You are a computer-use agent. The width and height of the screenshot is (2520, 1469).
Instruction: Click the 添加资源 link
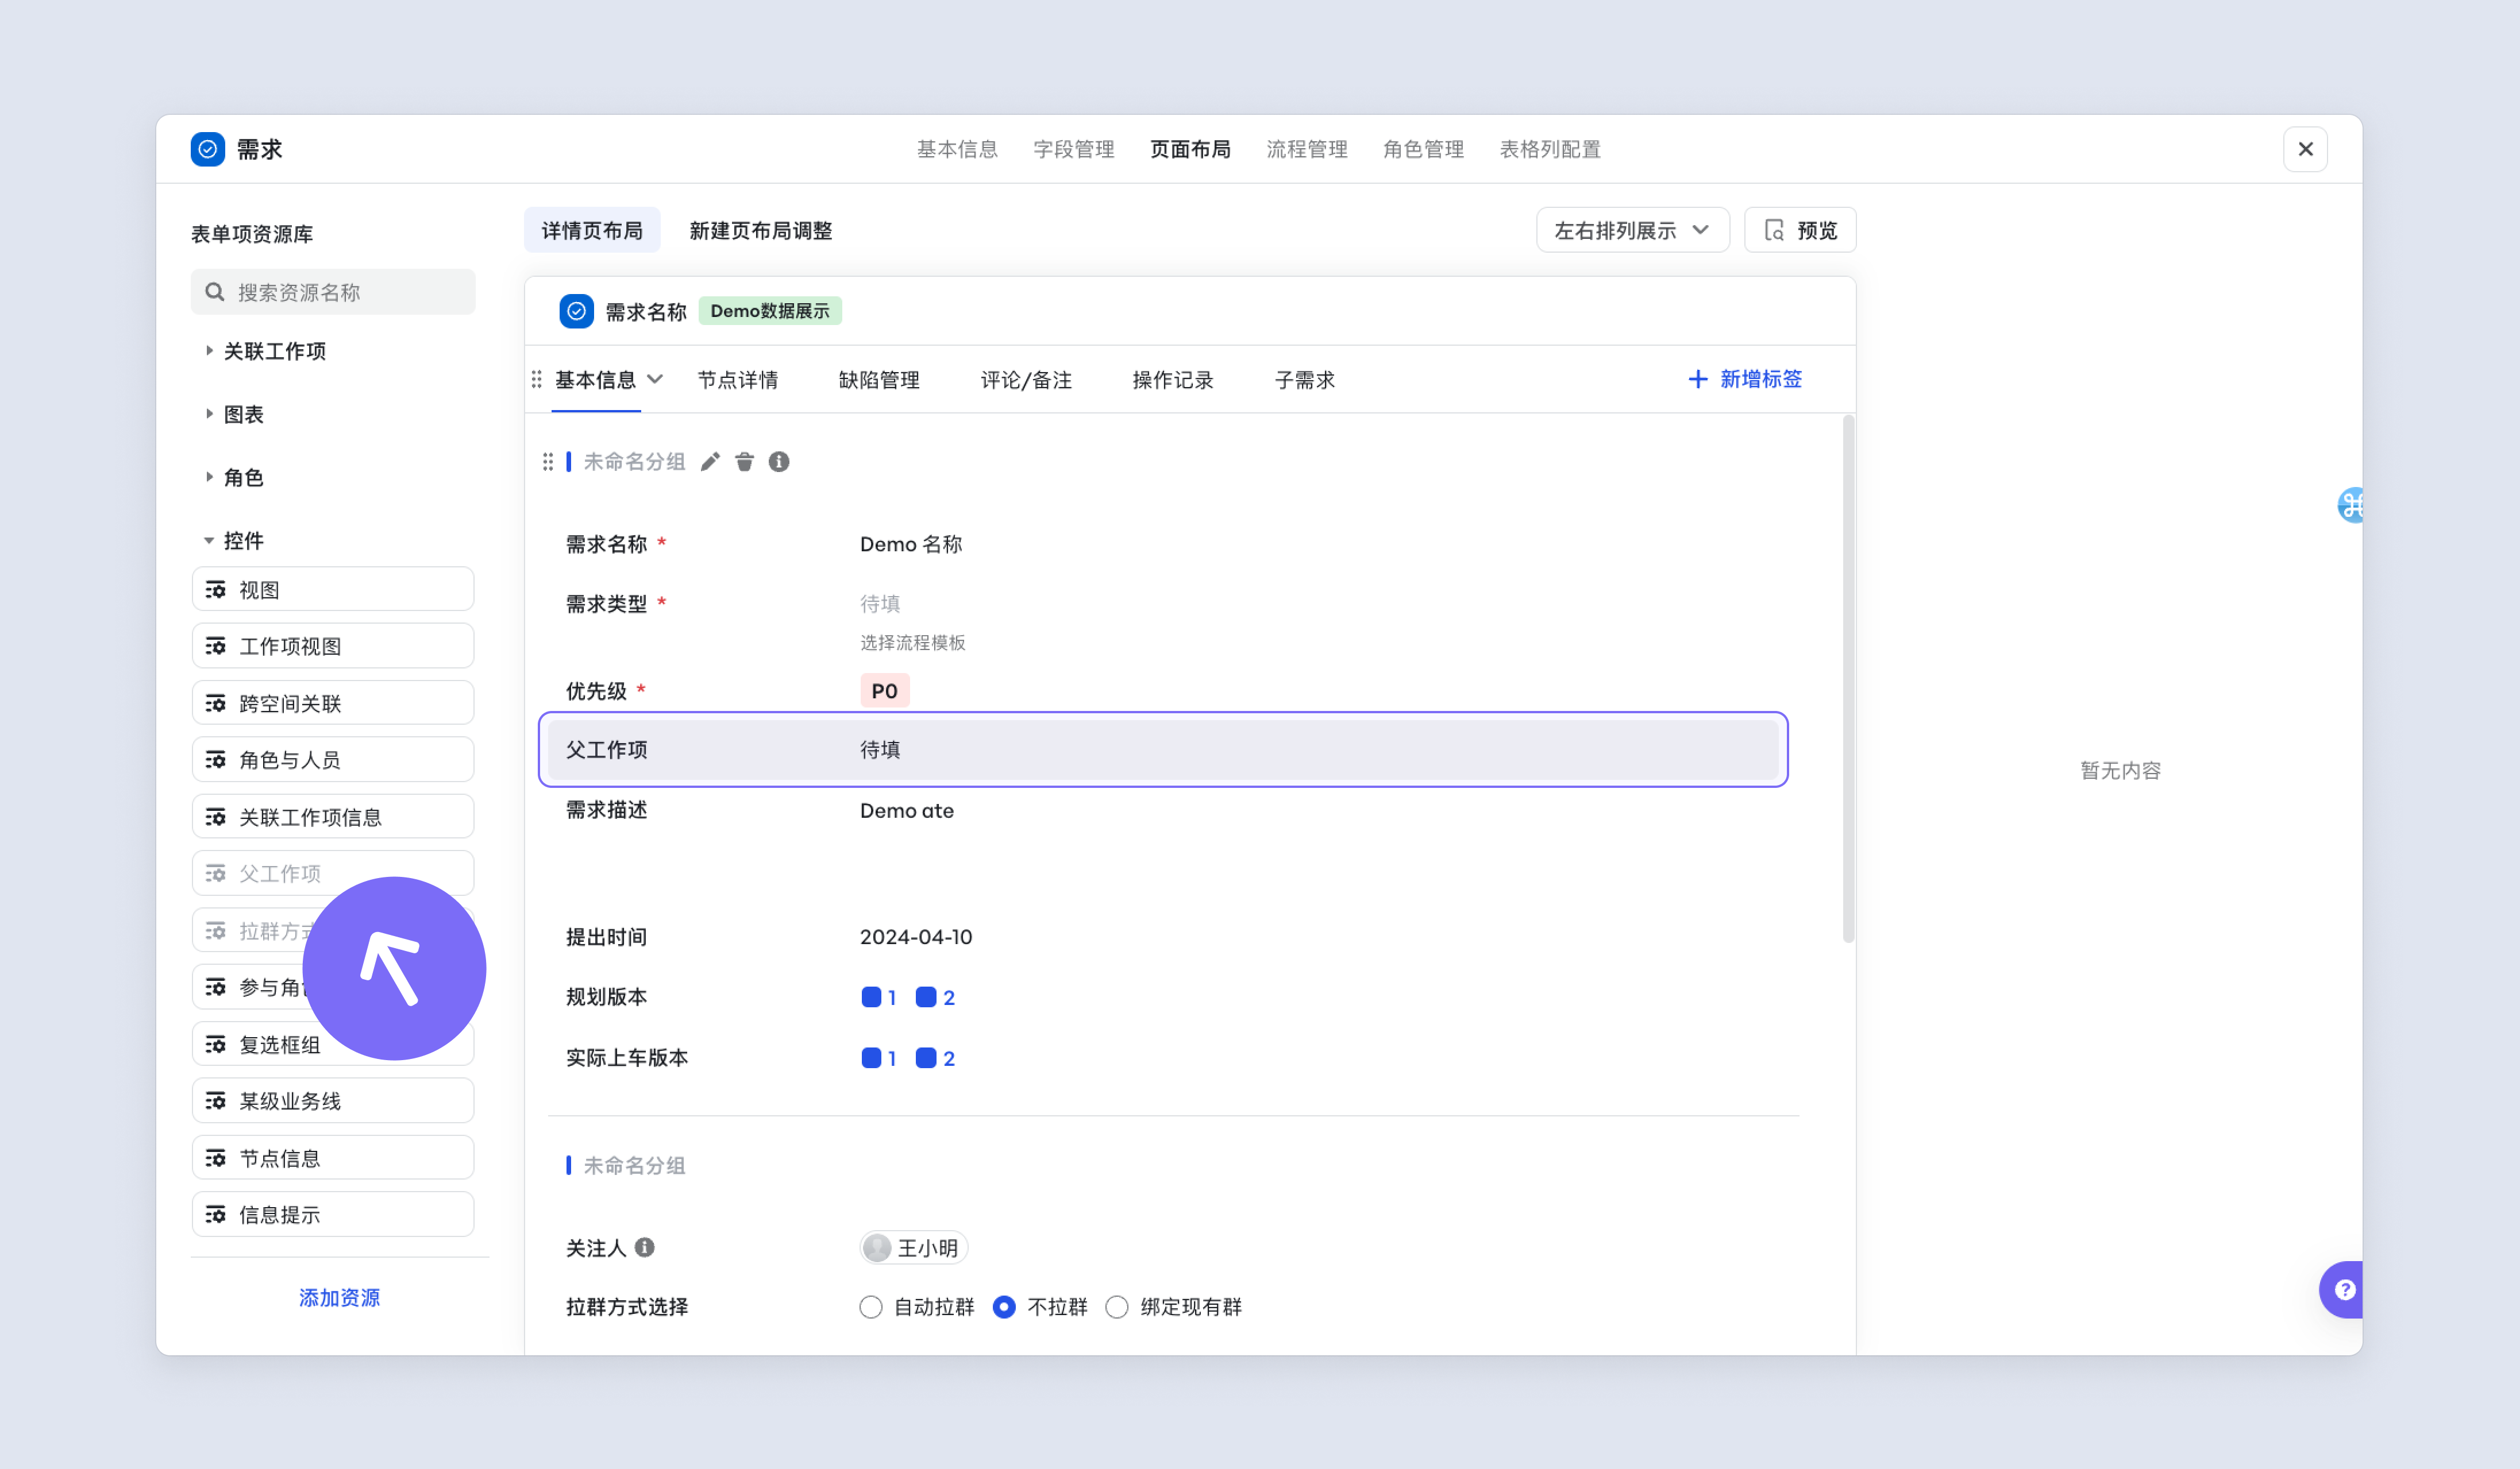click(x=340, y=1297)
